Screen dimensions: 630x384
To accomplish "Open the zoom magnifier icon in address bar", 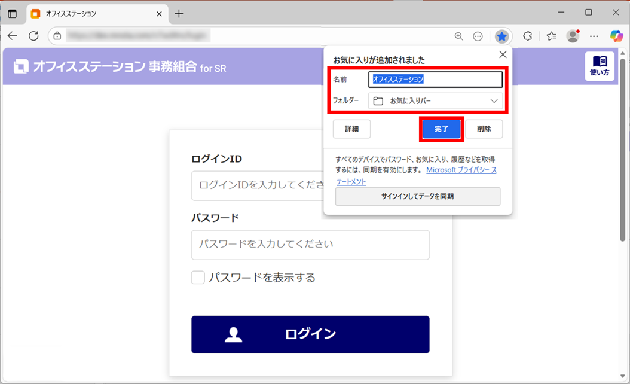I will pos(458,36).
